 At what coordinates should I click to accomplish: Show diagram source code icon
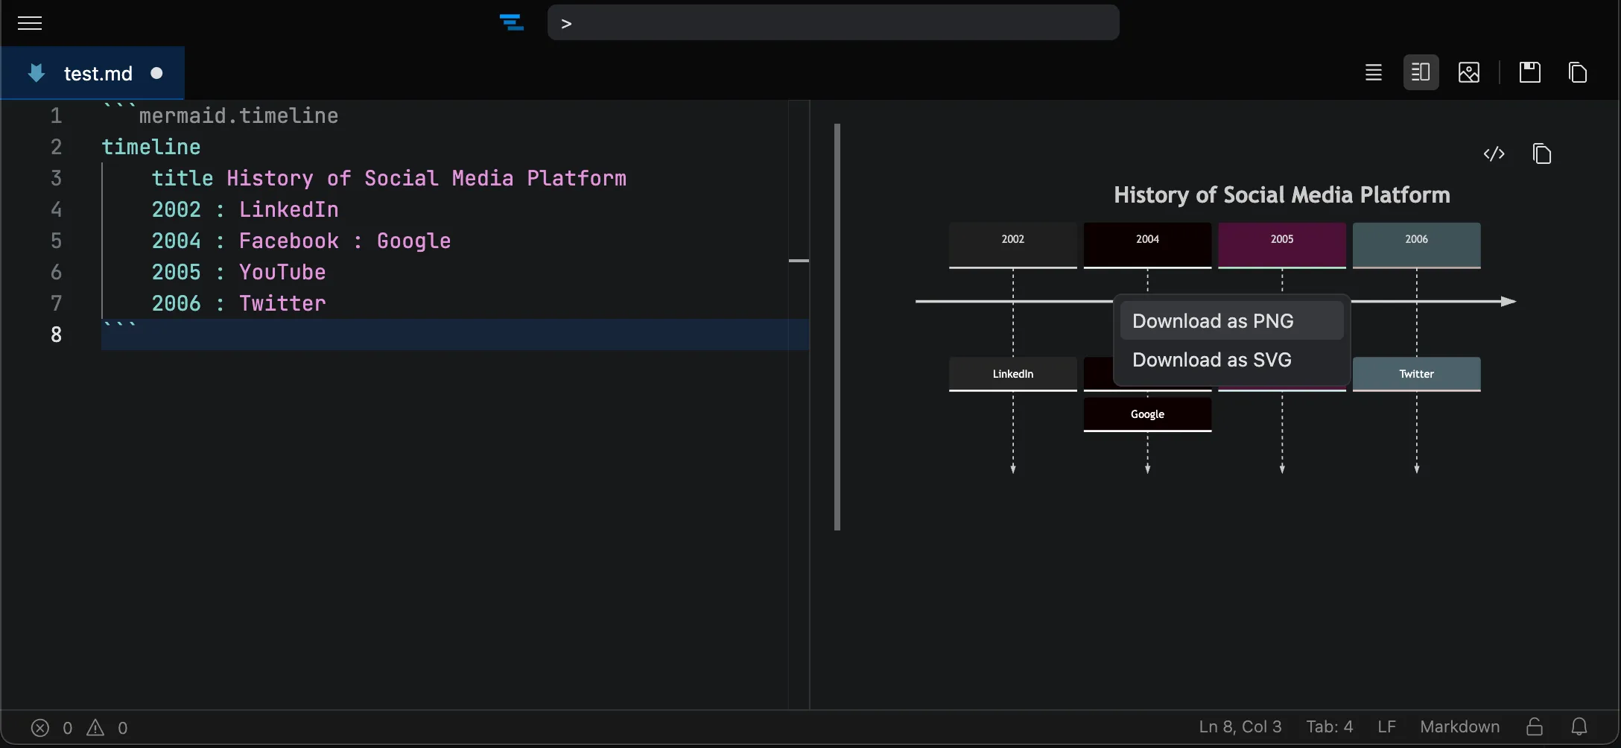(x=1494, y=153)
